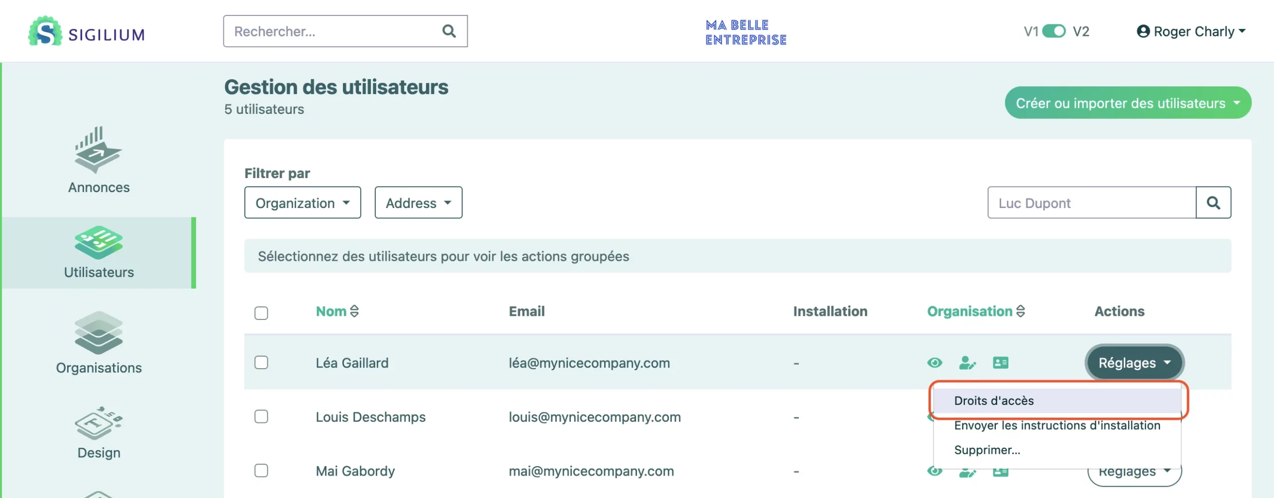Choose Supprimer… from the Réglages menu
Screen dimensions: 1274x498
987,450
